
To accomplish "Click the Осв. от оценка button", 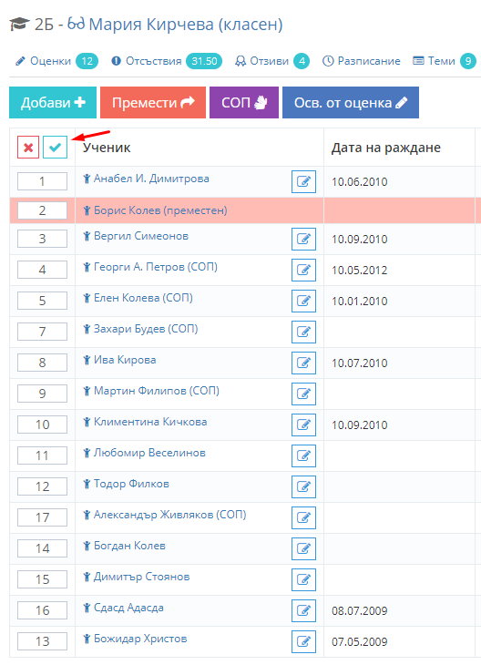I will click(x=351, y=102).
